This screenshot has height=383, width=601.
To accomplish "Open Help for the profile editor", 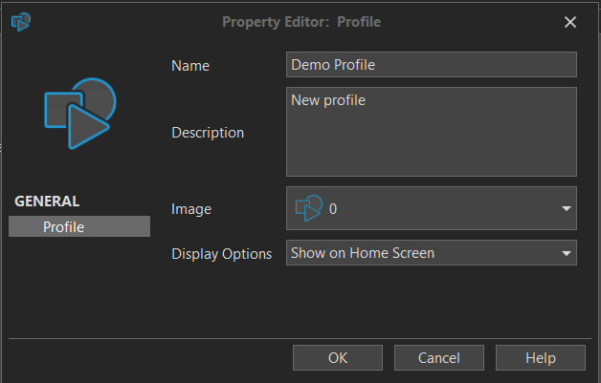I will tap(540, 358).
